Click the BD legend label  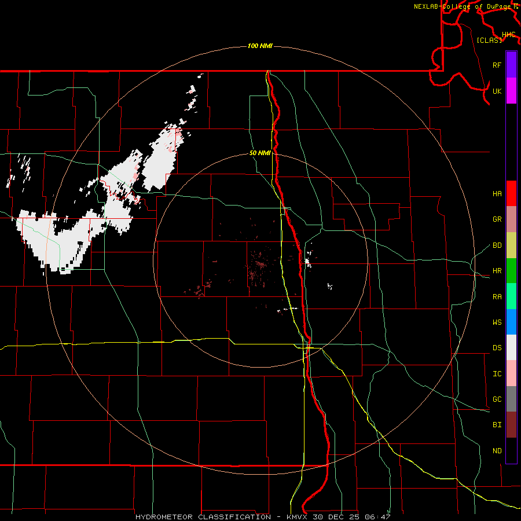tap(497, 245)
